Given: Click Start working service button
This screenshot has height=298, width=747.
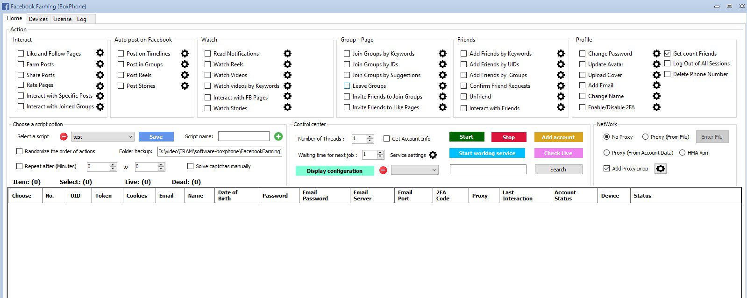Looking at the screenshot, I should 487,153.
